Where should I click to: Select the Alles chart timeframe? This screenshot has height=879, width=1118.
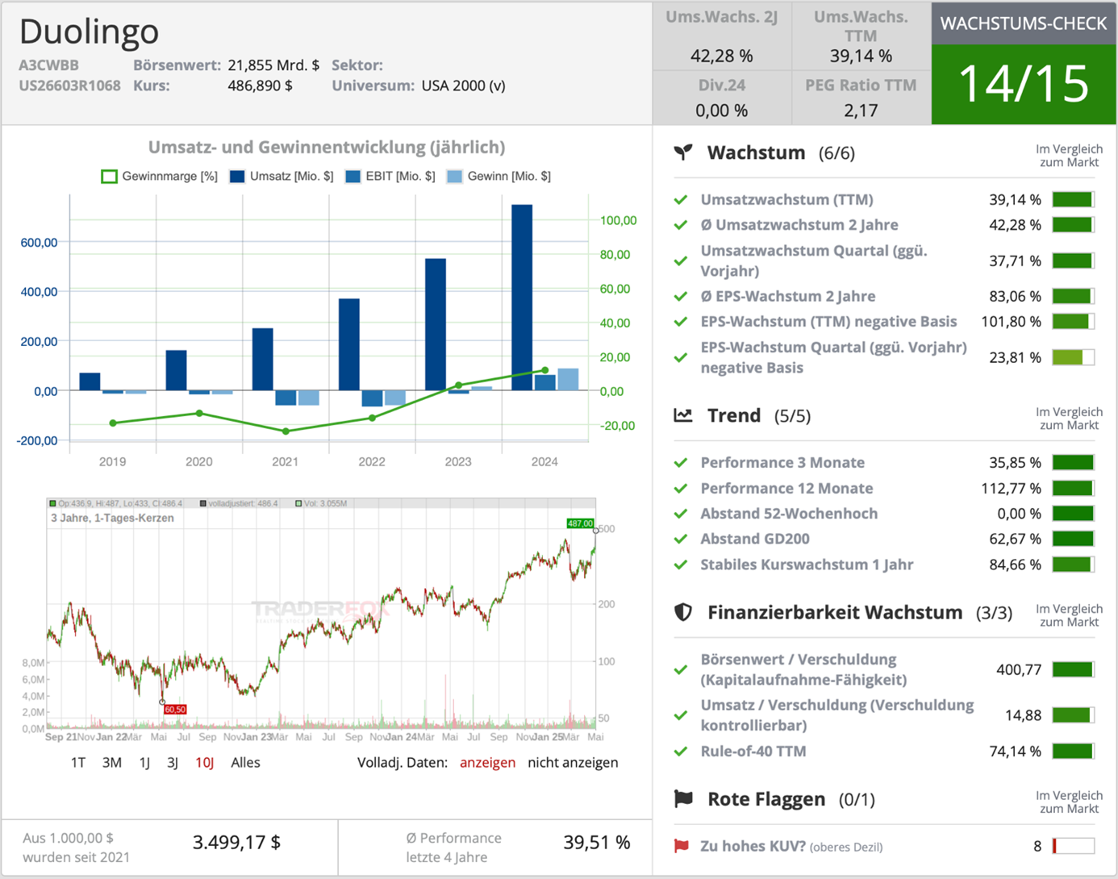coord(245,762)
